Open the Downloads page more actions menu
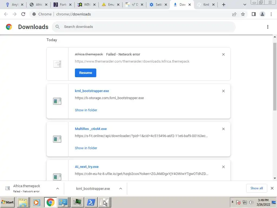Screen dimensions: 277x208 pos(268,27)
